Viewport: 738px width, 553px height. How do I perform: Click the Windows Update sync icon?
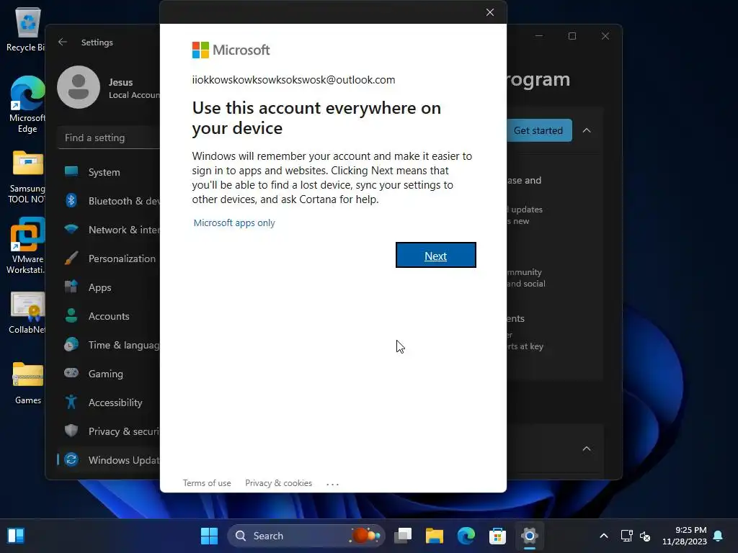tap(71, 459)
